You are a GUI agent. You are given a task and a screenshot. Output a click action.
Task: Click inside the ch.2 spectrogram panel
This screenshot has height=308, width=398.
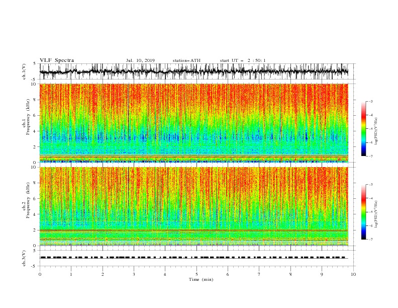[x=194, y=206]
